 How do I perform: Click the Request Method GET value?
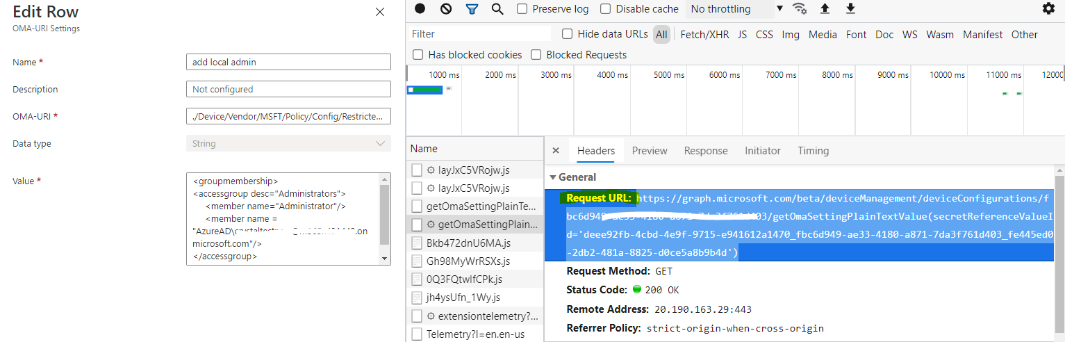(x=664, y=271)
